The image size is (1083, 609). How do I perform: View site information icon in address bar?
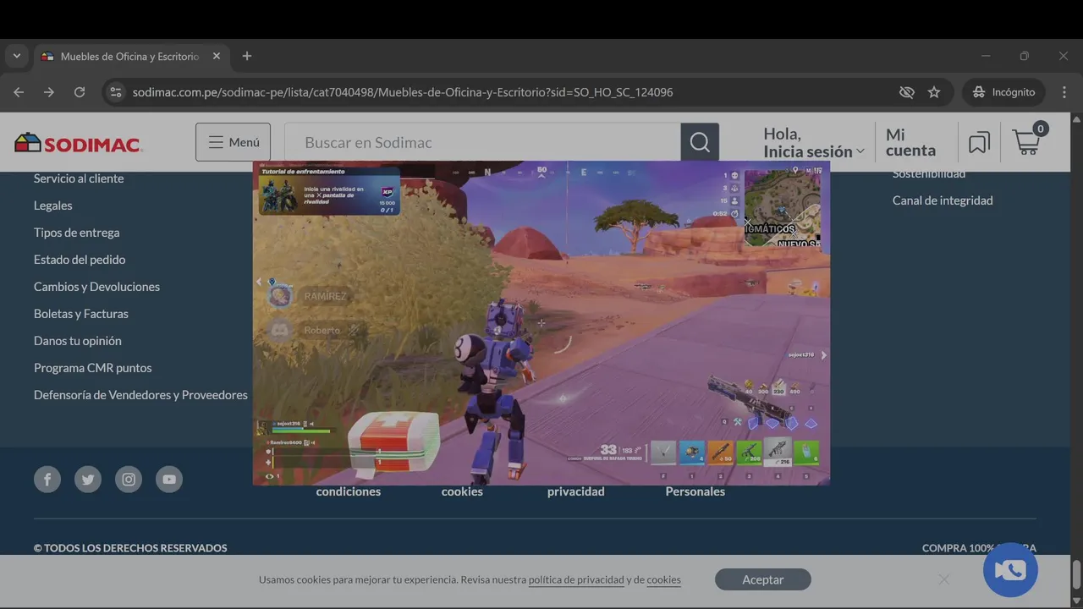(116, 92)
